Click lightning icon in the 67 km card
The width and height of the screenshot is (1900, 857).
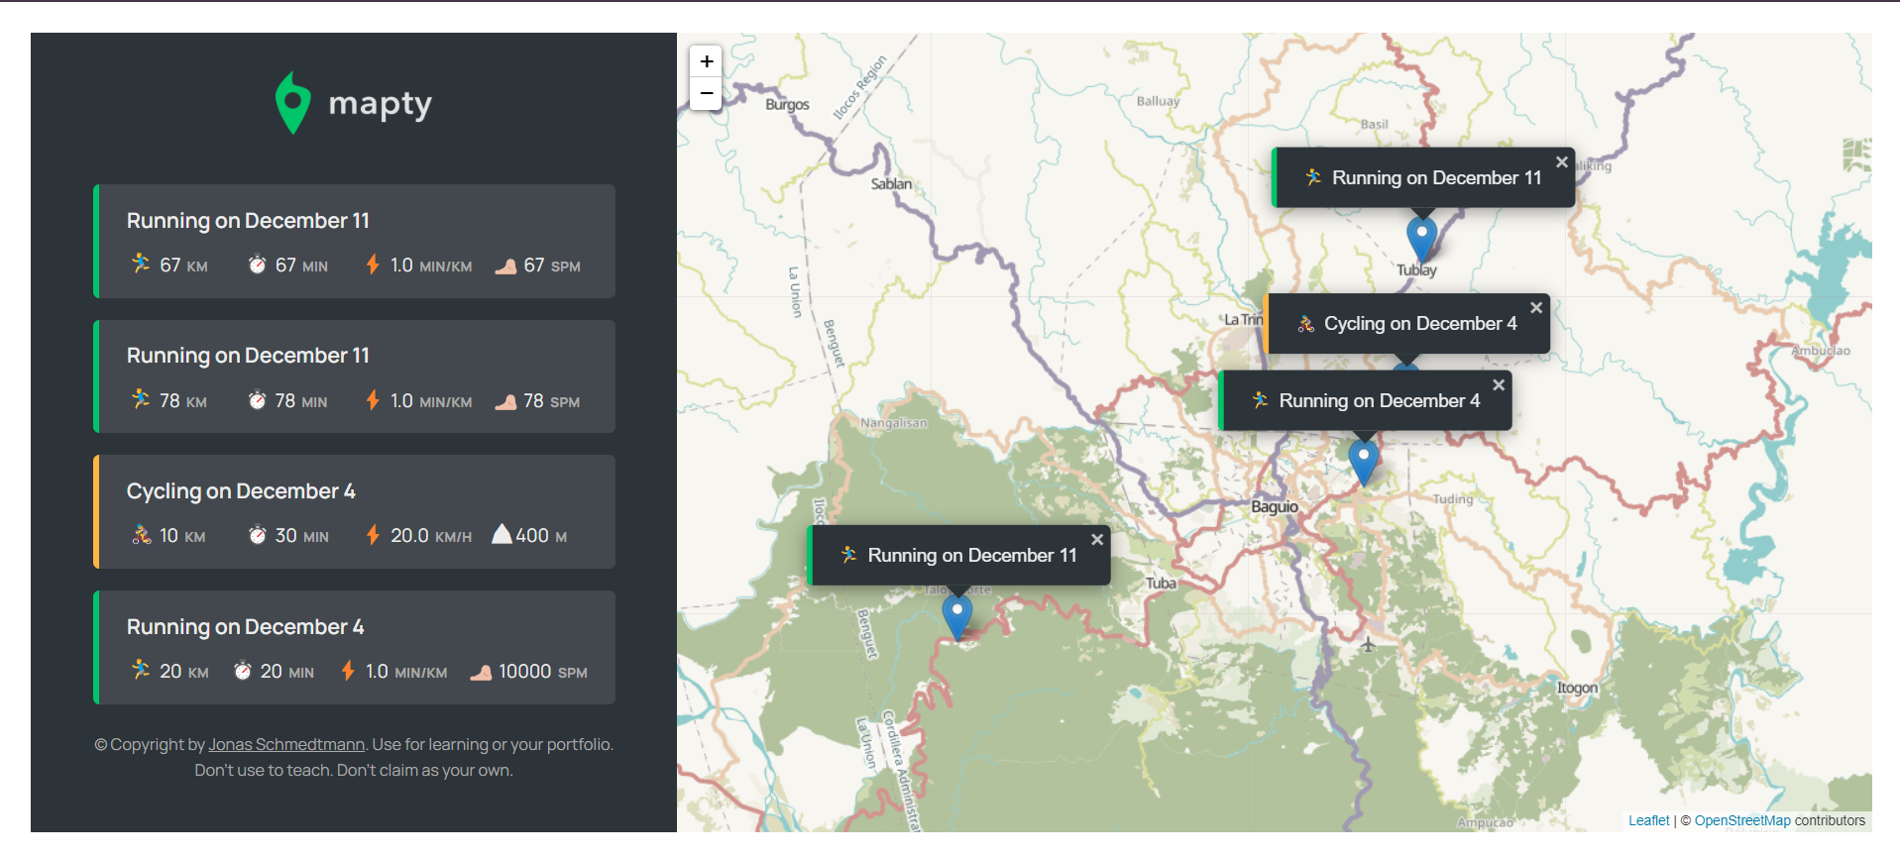tap(373, 265)
